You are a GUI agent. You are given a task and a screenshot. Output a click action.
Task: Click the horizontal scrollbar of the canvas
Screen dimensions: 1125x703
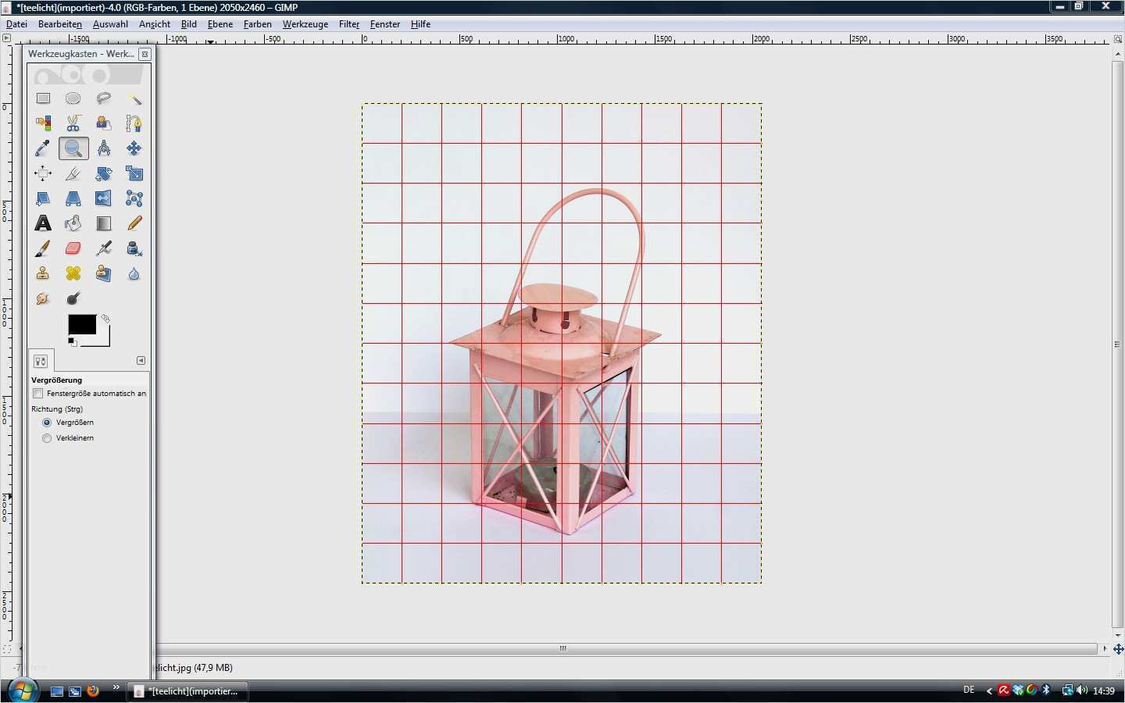[562, 648]
